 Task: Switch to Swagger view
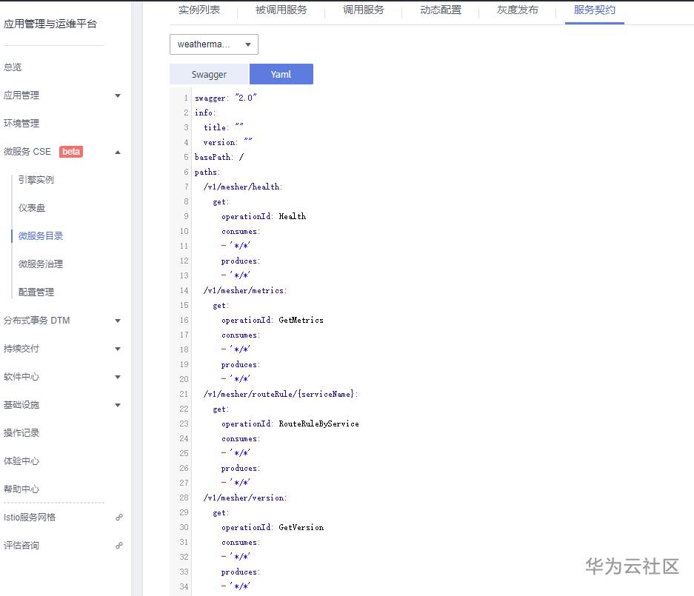210,74
